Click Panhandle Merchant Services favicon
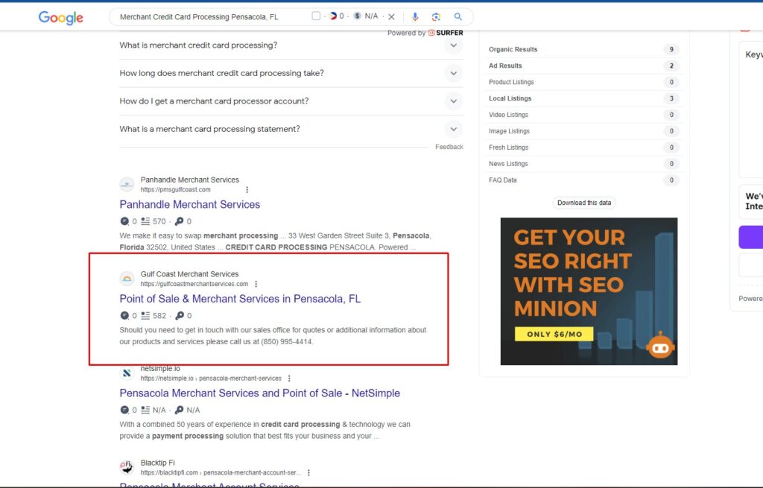 pyautogui.click(x=127, y=185)
